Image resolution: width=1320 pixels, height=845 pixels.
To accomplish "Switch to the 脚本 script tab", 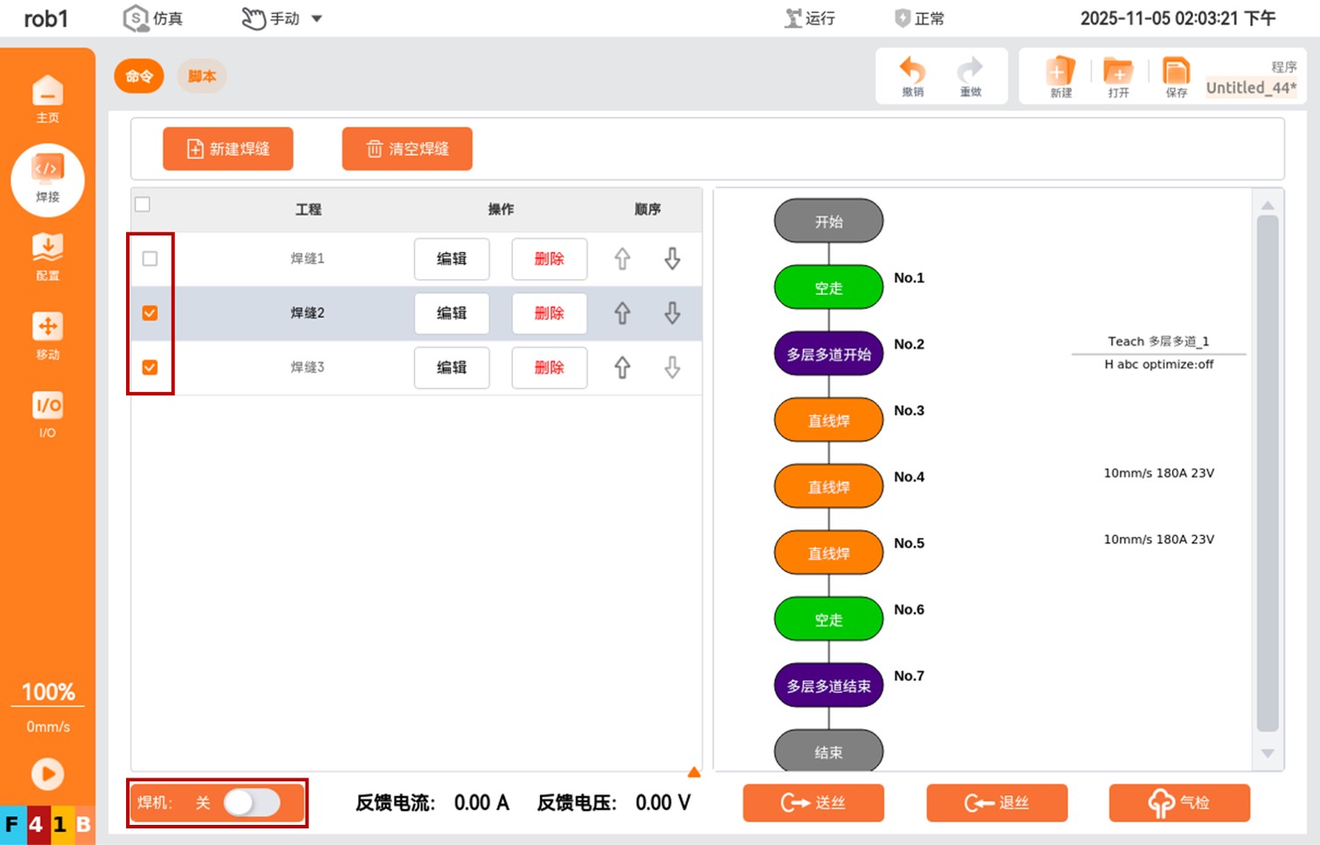I will pos(201,76).
